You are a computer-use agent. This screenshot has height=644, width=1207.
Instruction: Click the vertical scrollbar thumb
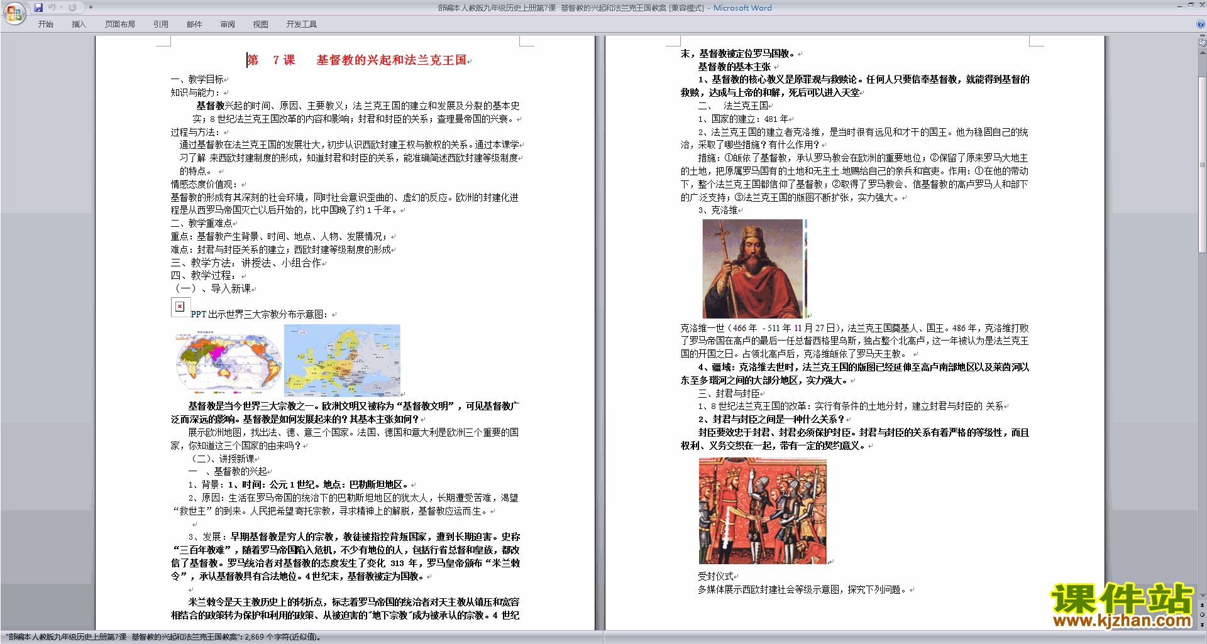pos(1203,165)
